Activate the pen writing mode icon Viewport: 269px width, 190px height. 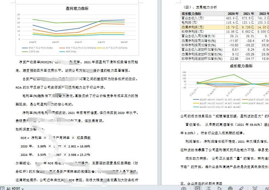241,188
